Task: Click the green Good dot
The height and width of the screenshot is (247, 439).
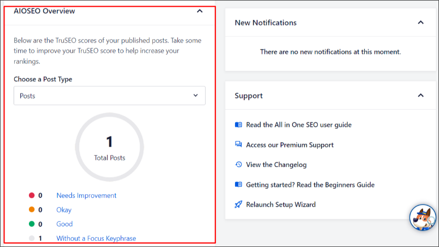Action: pos(32,224)
